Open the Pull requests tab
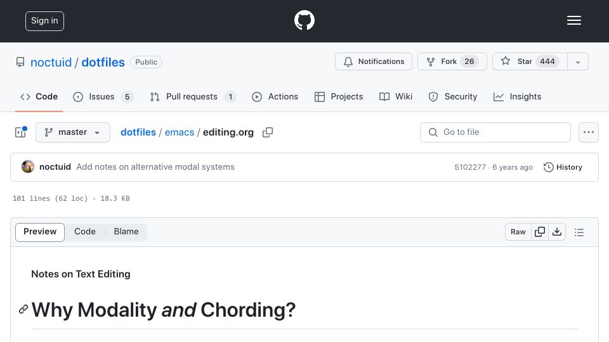Viewport: 609px width, 342px height. [193, 96]
